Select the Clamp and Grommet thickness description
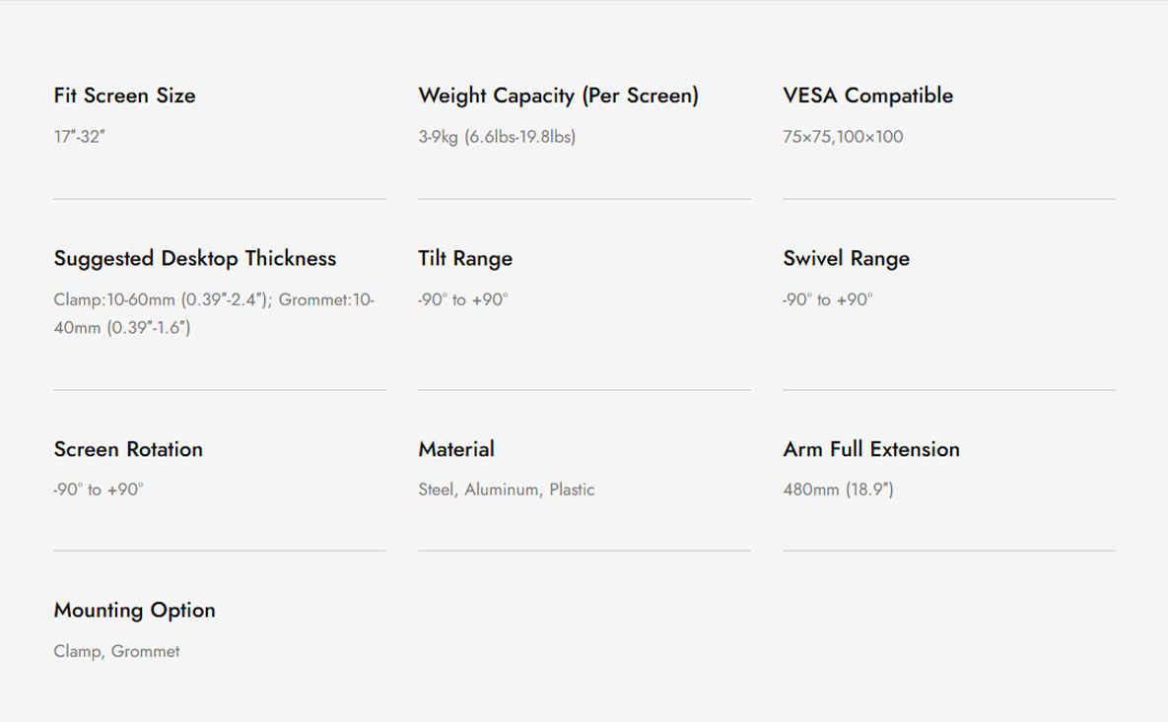The image size is (1168, 722). click(x=214, y=313)
